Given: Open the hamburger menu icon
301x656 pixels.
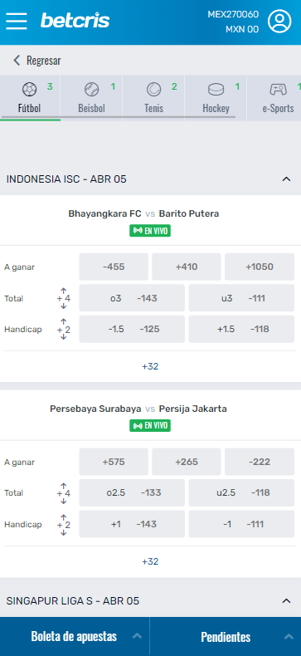Looking at the screenshot, I should coord(17,21).
